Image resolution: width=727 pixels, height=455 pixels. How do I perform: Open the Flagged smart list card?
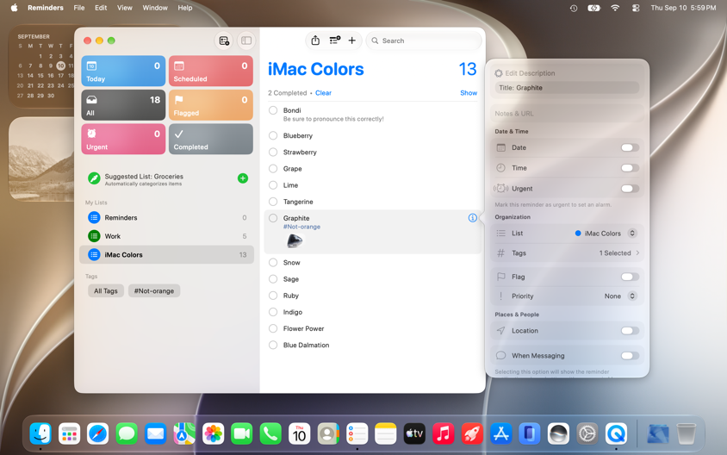point(211,105)
